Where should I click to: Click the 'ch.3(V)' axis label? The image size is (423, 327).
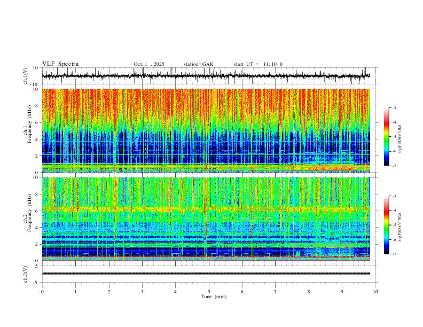[x=26, y=274]
